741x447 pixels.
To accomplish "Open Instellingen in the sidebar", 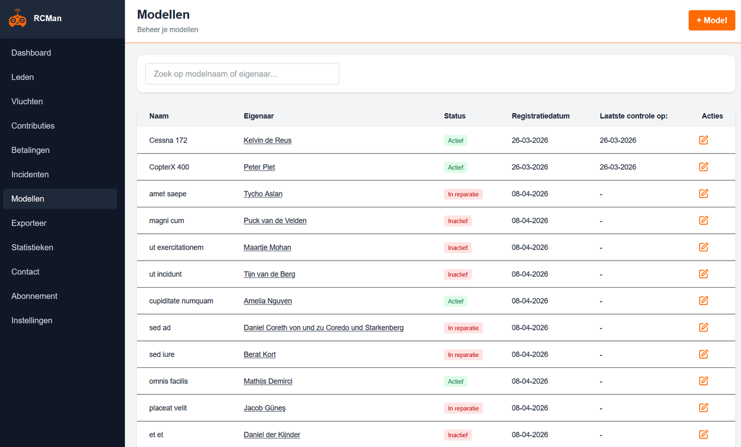I will point(32,320).
